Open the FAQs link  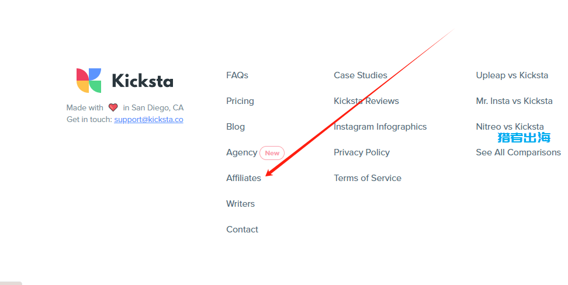(x=237, y=75)
